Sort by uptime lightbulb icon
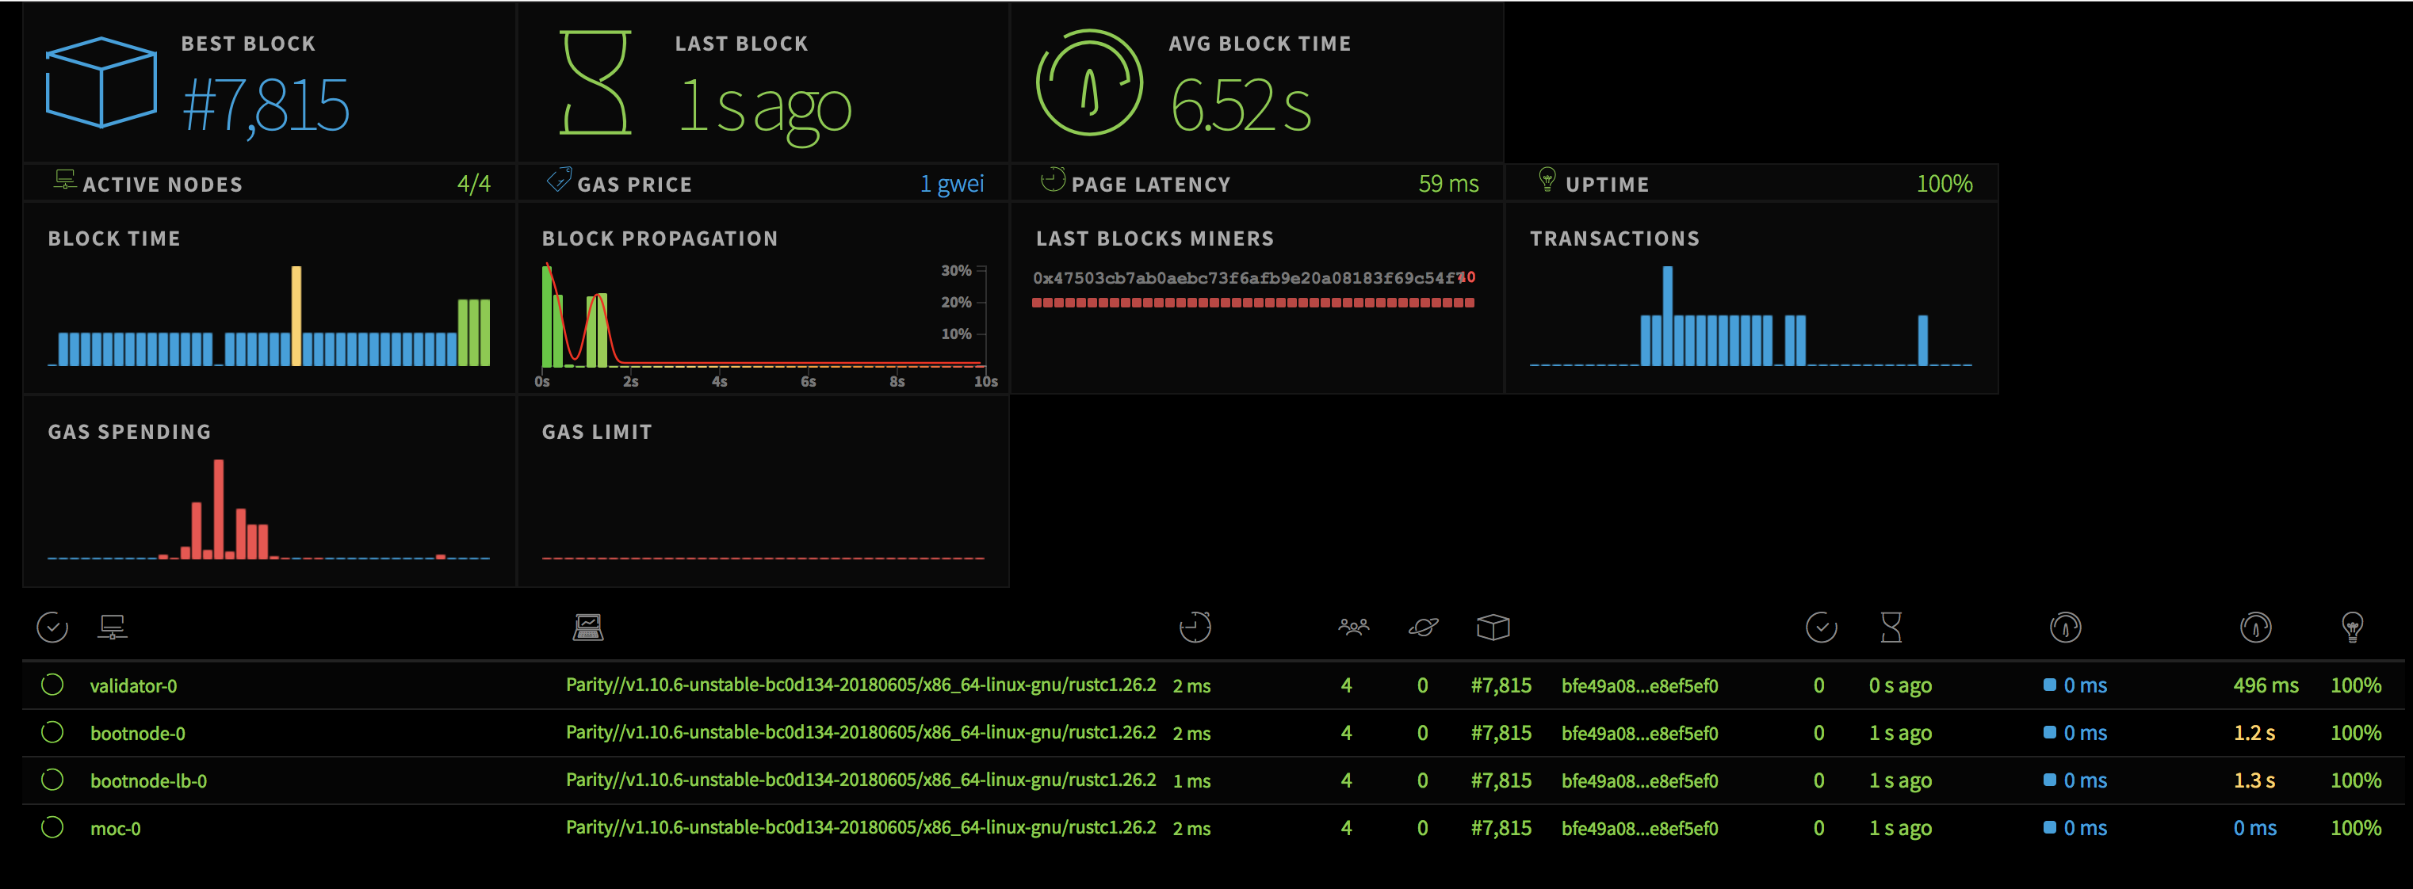This screenshot has height=889, width=2413. [2352, 627]
